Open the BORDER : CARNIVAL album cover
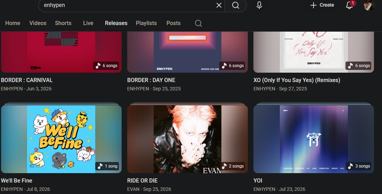 61,52
